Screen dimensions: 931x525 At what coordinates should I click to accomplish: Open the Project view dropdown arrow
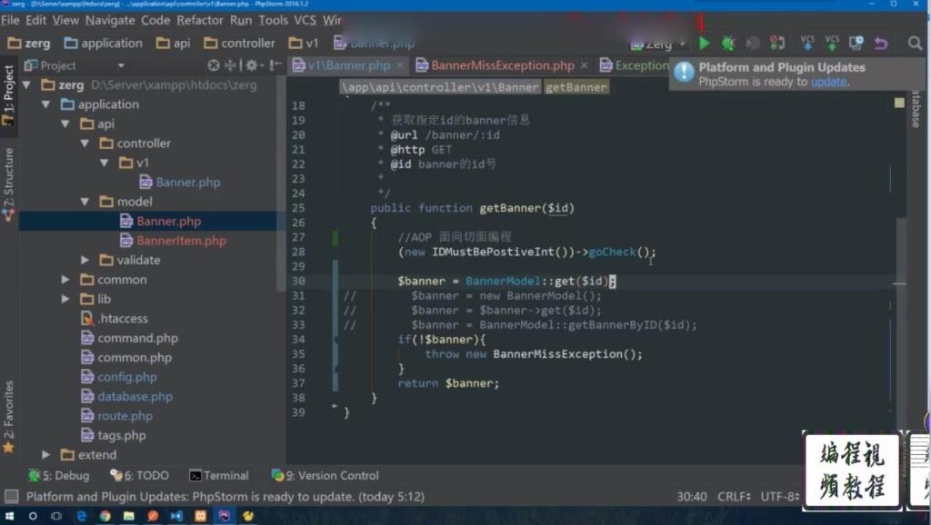[x=121, y=65]
